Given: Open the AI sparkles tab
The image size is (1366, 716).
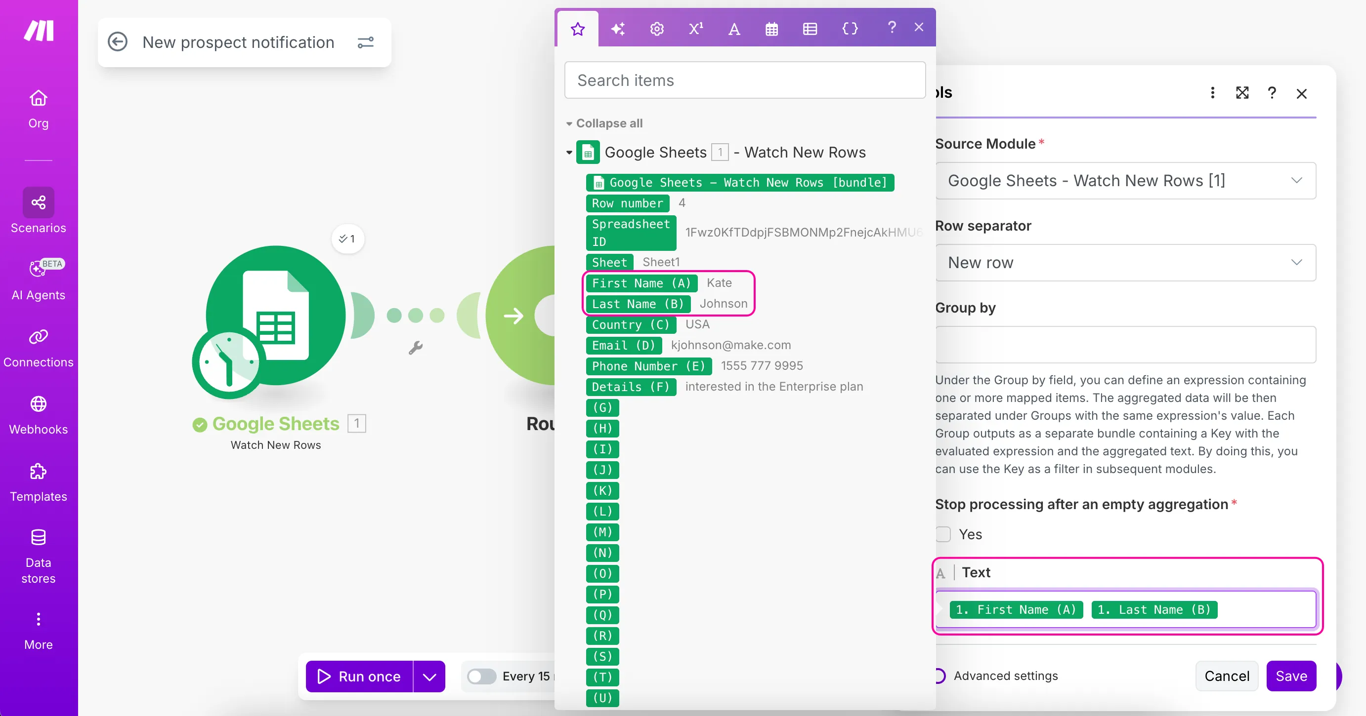Looking at the screenshot, I should click(x=618, y=29).
